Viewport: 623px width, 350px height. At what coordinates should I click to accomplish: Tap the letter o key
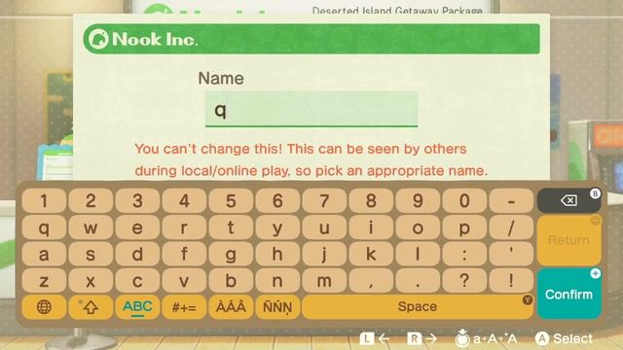point(418,227)
